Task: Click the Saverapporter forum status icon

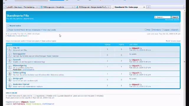Action: point(10,55)
